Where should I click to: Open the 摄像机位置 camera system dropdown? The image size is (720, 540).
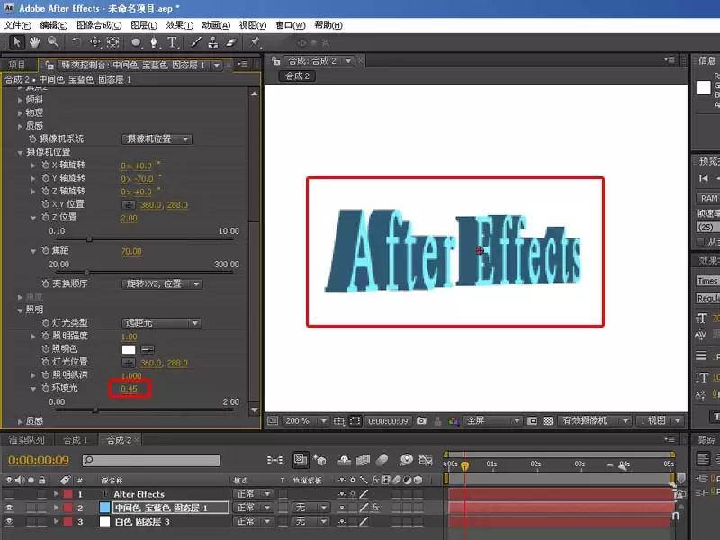157,139
